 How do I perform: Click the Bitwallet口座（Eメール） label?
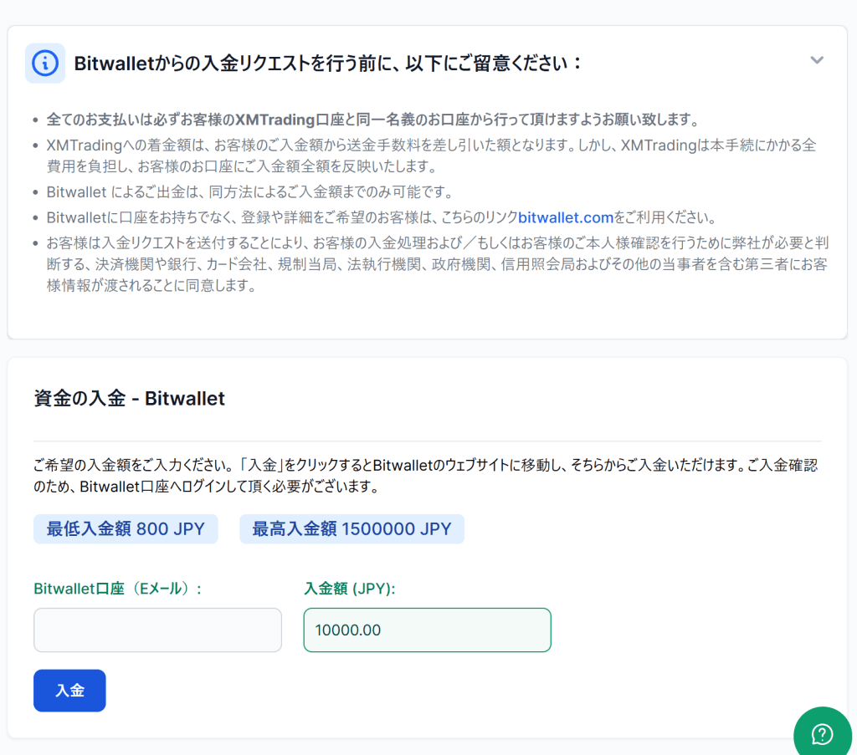[x=118, y=589]
